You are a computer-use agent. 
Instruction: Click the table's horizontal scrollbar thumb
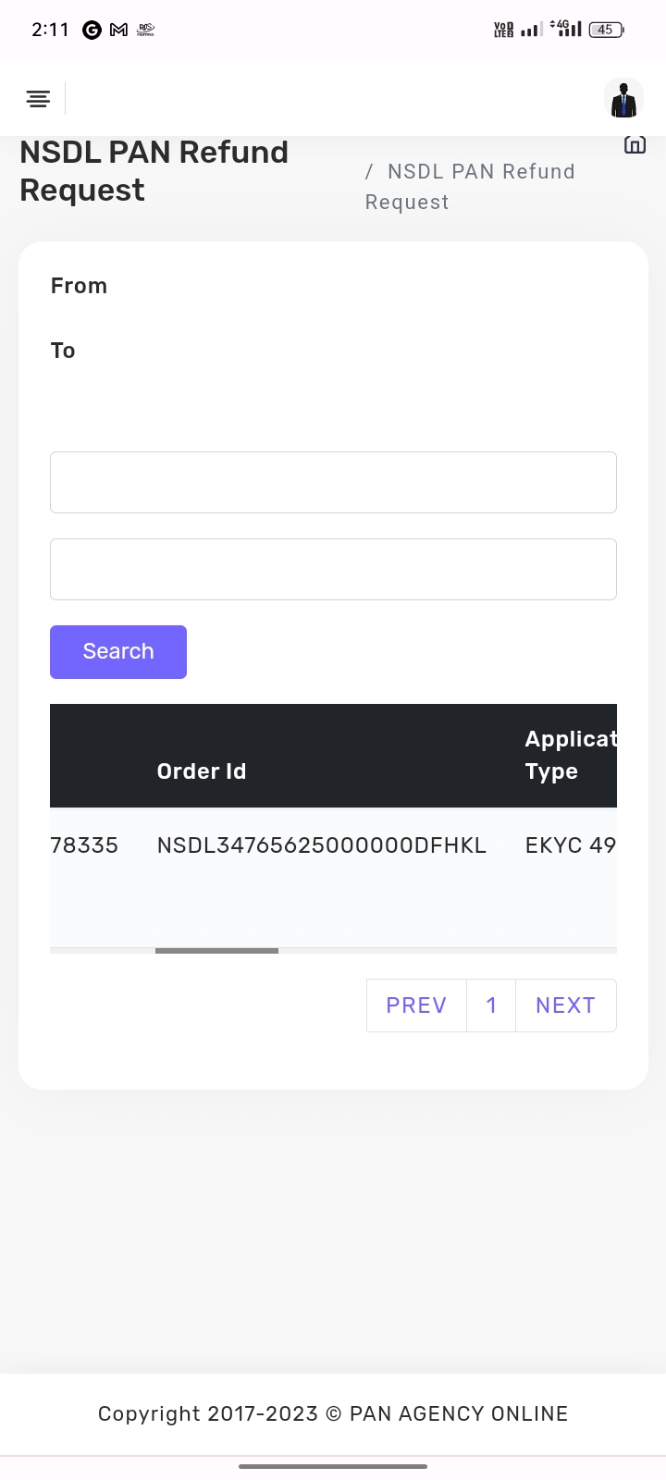[x=216, y=950]
